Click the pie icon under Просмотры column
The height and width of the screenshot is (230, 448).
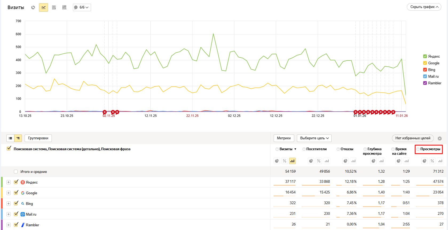coord(425,161)
